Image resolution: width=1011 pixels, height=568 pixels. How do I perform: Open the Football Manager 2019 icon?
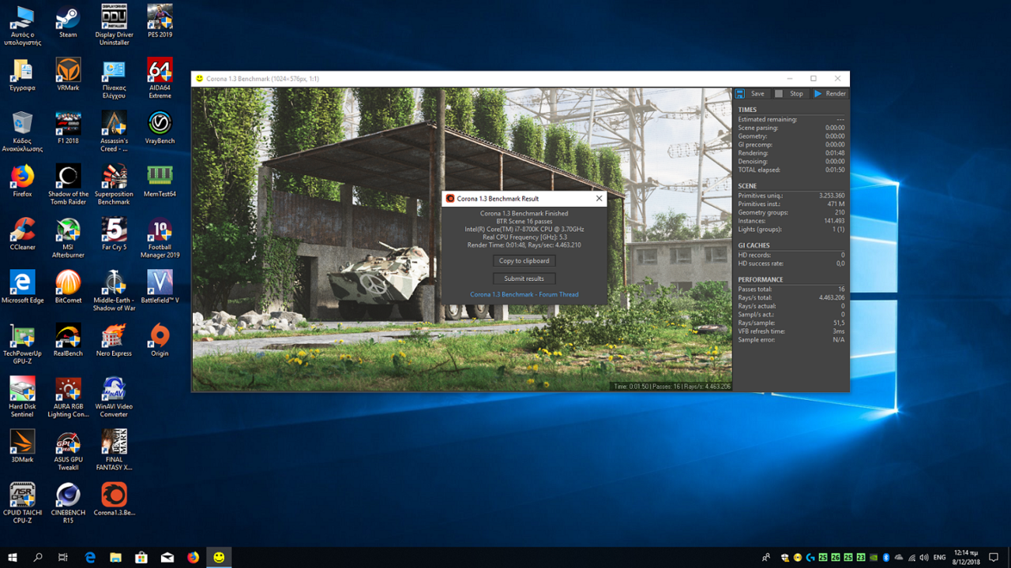click(x=160, y=237)
